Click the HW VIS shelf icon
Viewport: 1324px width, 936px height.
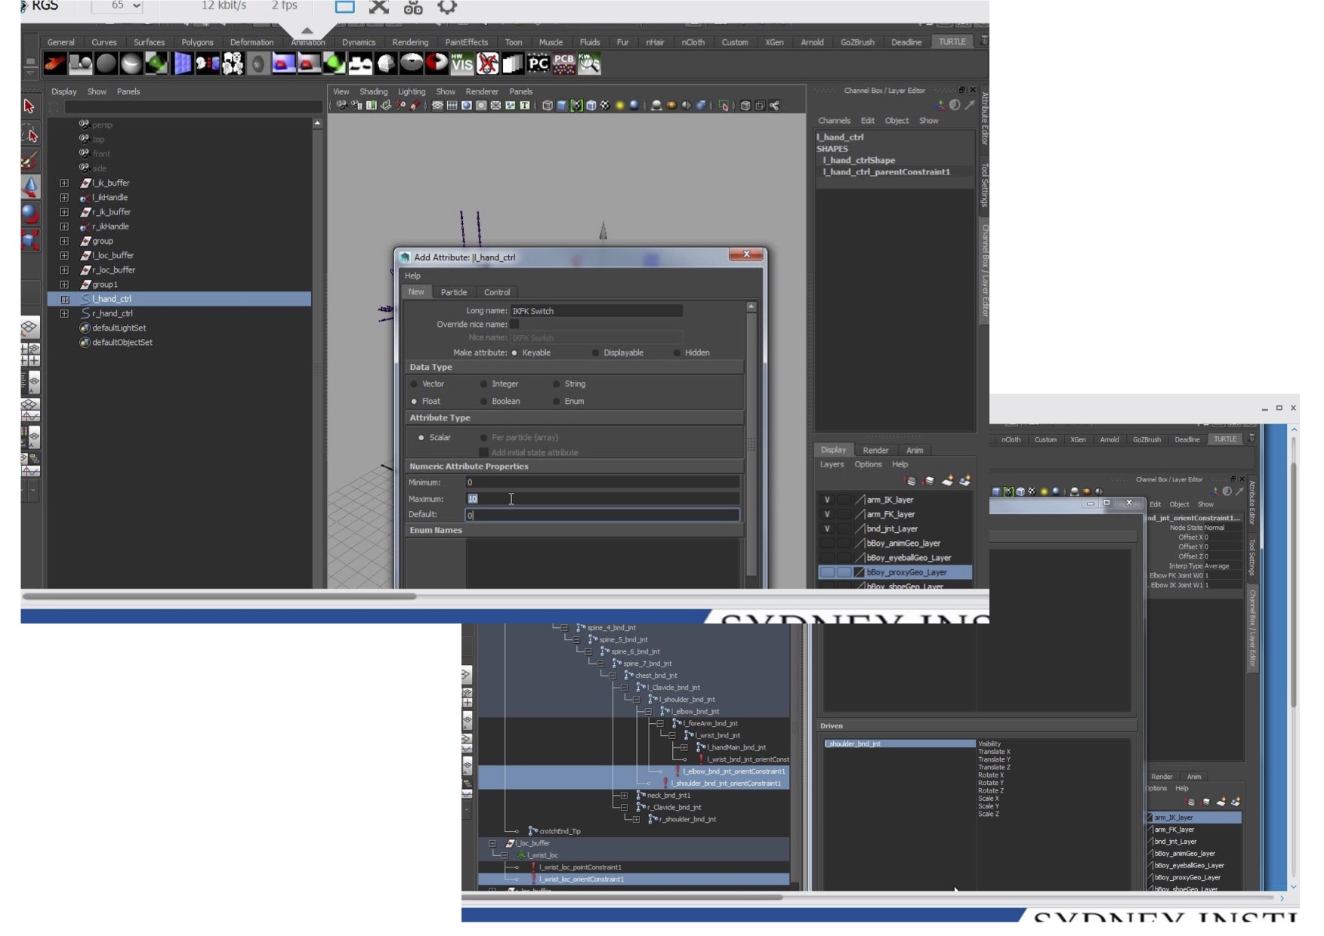461,64
